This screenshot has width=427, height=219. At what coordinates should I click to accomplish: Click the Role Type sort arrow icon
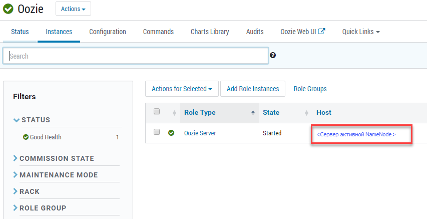click(253, 113)
